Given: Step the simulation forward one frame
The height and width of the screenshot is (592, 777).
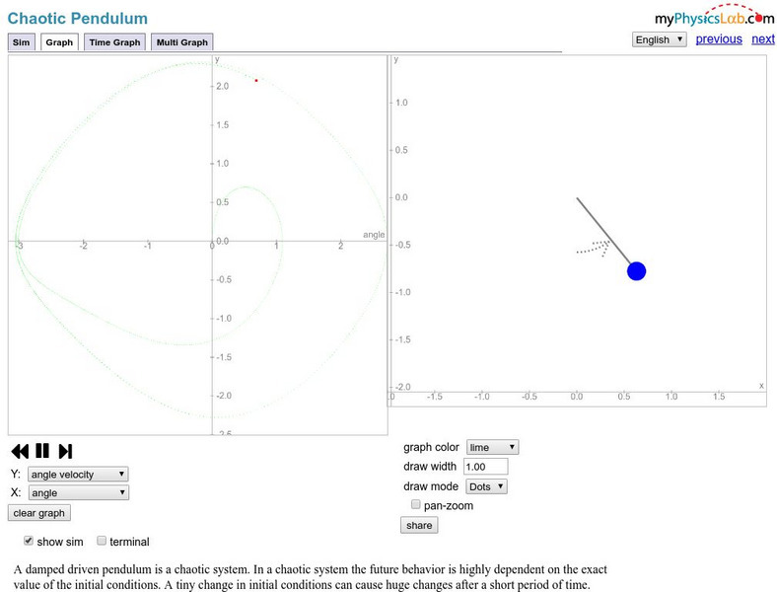Looking at the screenshot, I should [x=65, y=451].
